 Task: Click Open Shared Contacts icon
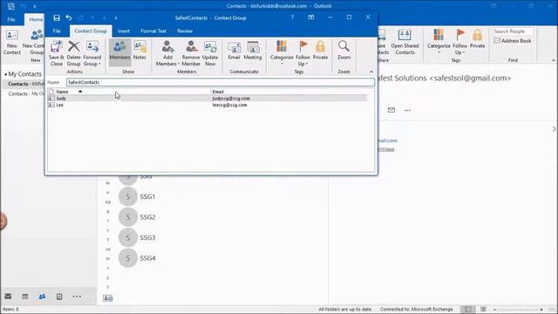[405, 43]
